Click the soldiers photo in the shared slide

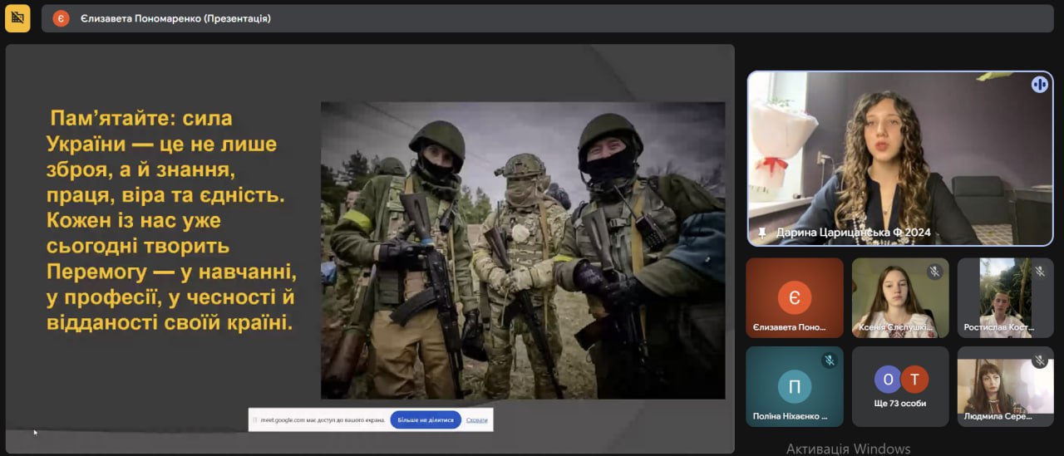[x=522, y=249]
